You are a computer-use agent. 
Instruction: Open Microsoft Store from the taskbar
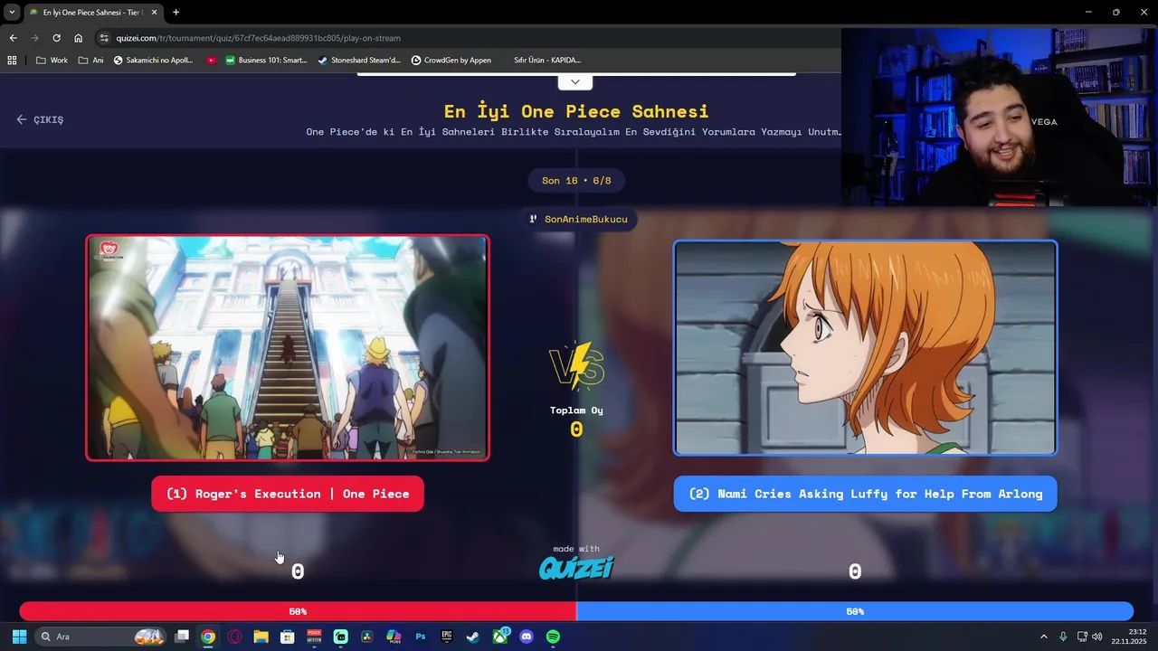click(287, 637)
